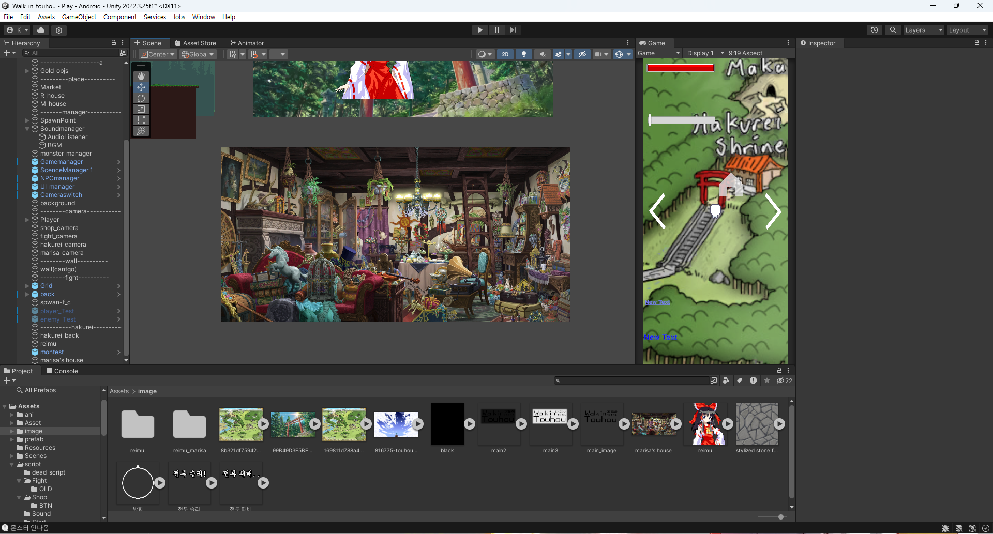
Task: Click All Prefabs saved search
Action: tap(40, 390)
